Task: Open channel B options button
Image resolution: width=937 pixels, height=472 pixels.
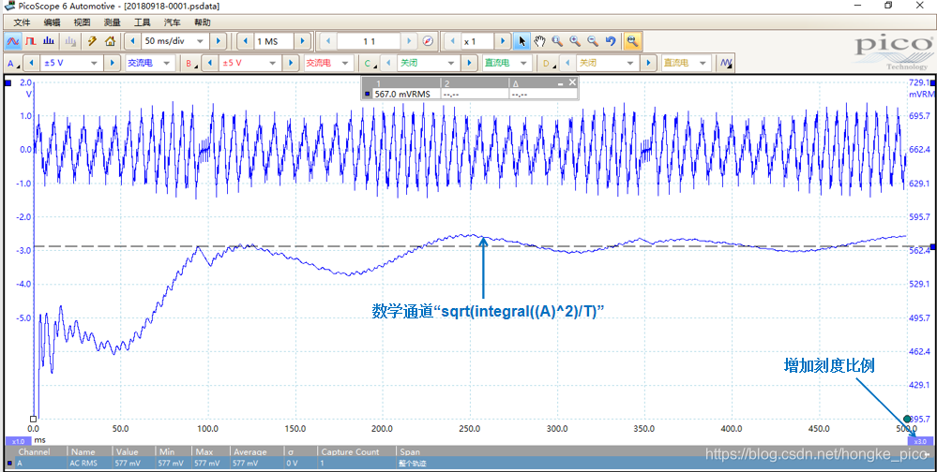Action: click(x=190, y=63)
